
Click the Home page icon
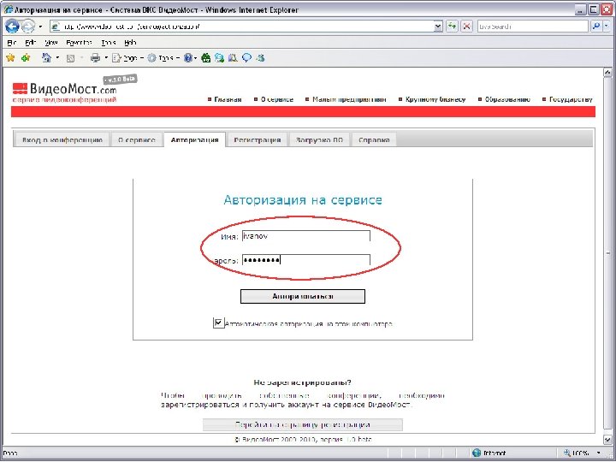[47, 58]
